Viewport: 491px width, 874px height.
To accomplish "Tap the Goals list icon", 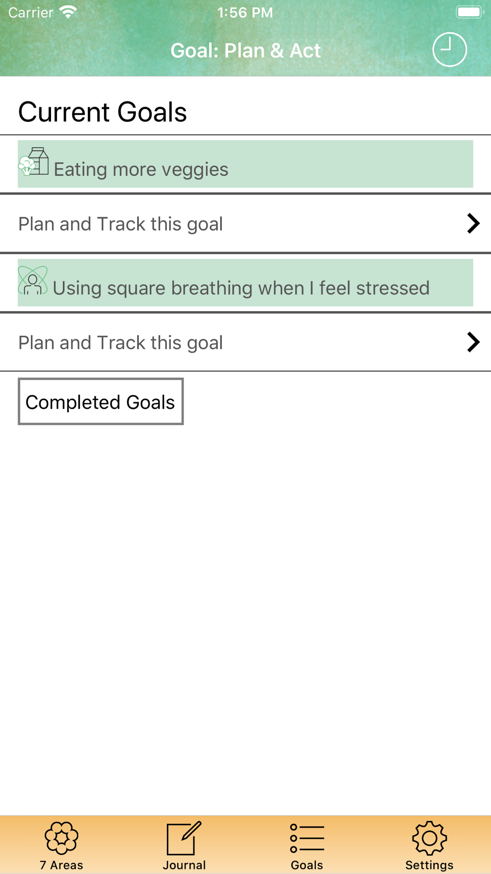I will 307,838.
